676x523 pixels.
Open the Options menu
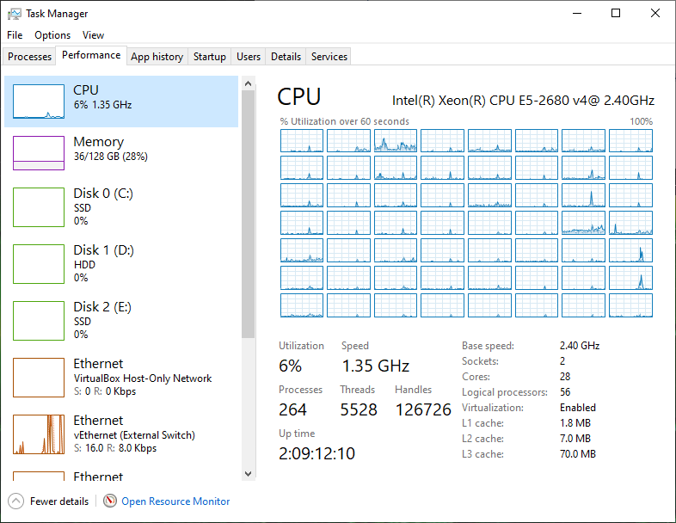pyautogui.click(x=52, y=35)
